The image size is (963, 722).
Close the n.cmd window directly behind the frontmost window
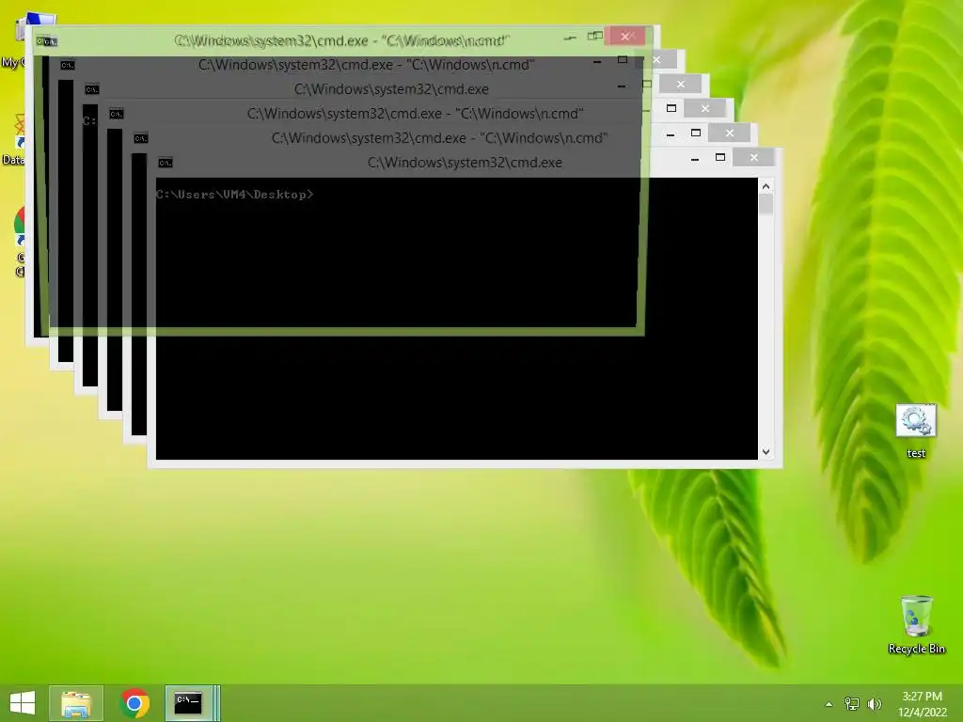(x=729, y=133)
